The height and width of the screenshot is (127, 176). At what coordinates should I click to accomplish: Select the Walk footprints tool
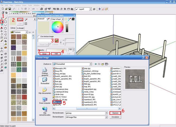(x=2, y=58)
